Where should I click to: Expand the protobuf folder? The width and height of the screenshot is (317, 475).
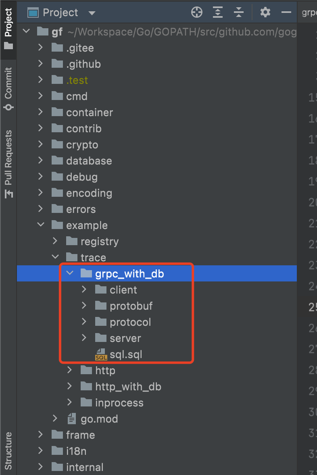84,306
